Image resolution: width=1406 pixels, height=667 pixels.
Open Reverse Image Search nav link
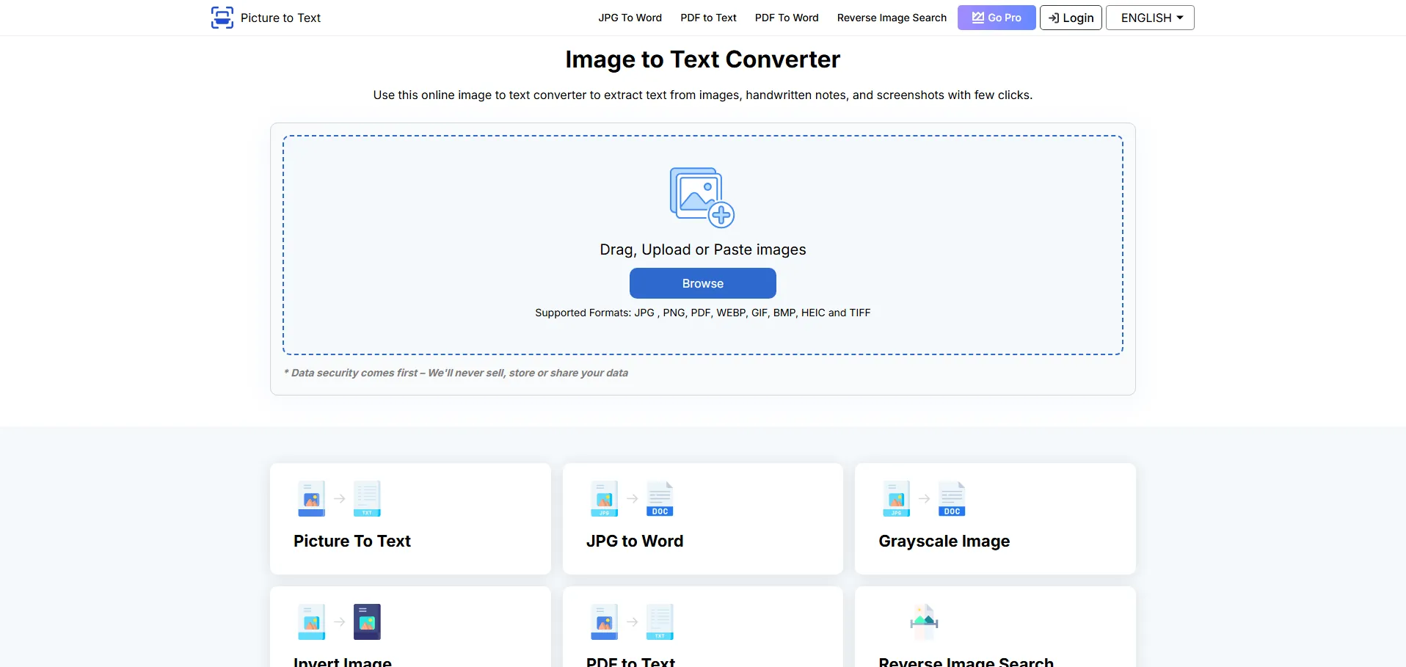click(x=892, y=18)
